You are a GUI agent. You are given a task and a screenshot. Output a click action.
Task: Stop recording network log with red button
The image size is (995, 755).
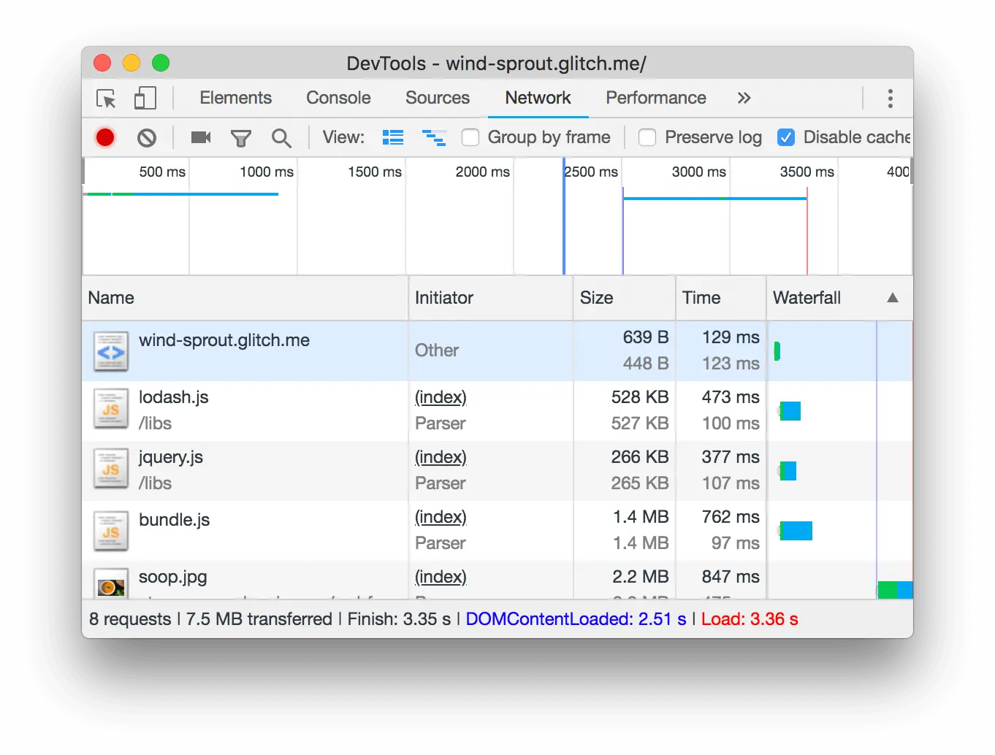pyautogui.click(x=105, y=137)
